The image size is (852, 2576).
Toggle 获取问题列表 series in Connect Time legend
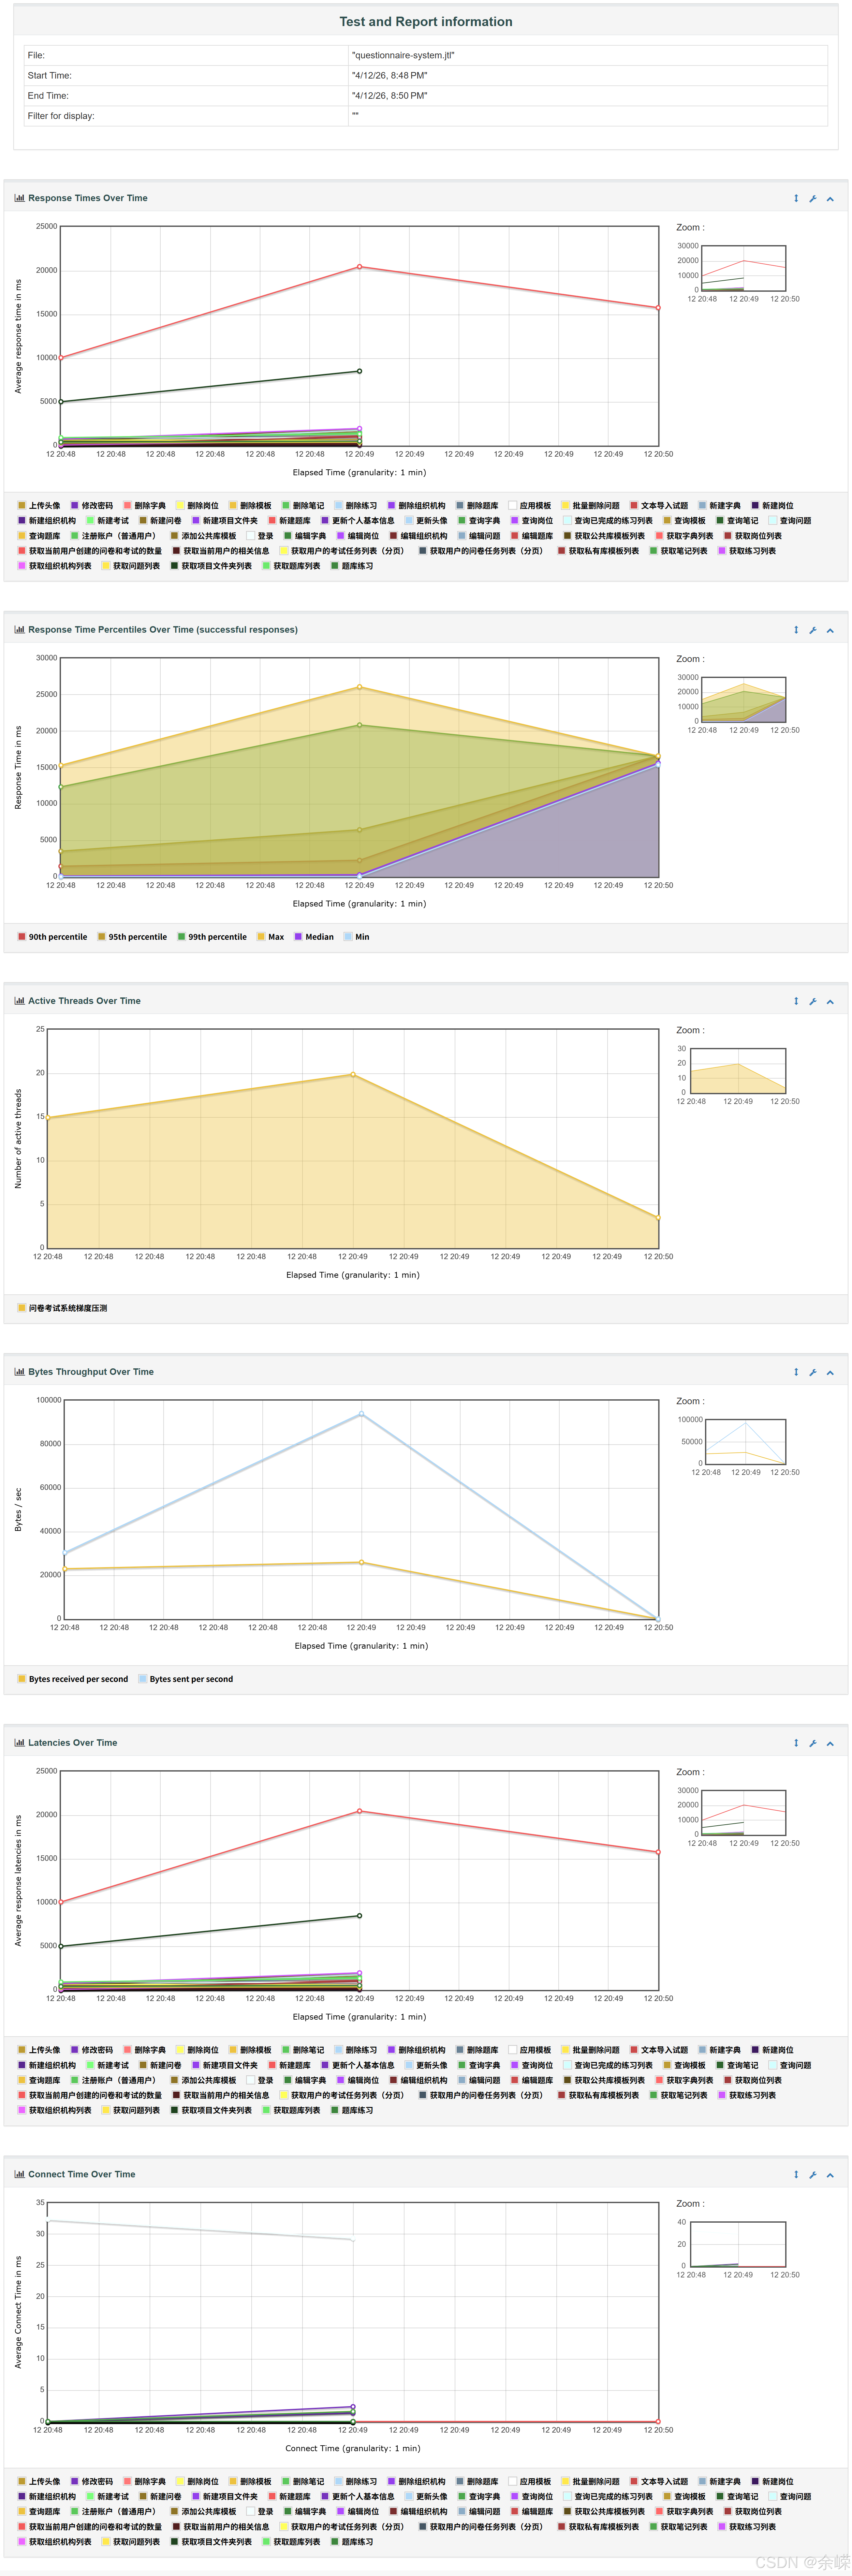[x=131, y=2542]
